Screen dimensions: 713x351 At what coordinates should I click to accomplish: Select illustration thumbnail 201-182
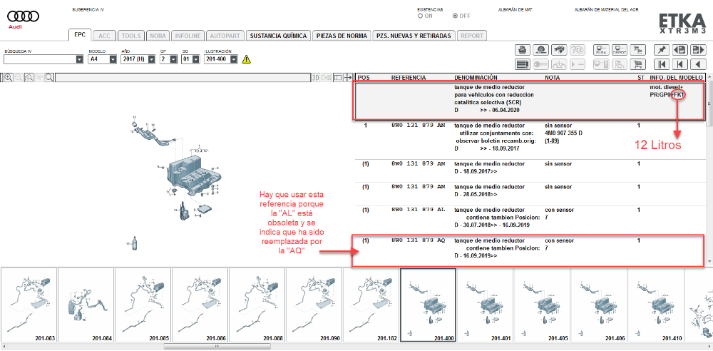(x=371, y=305)
